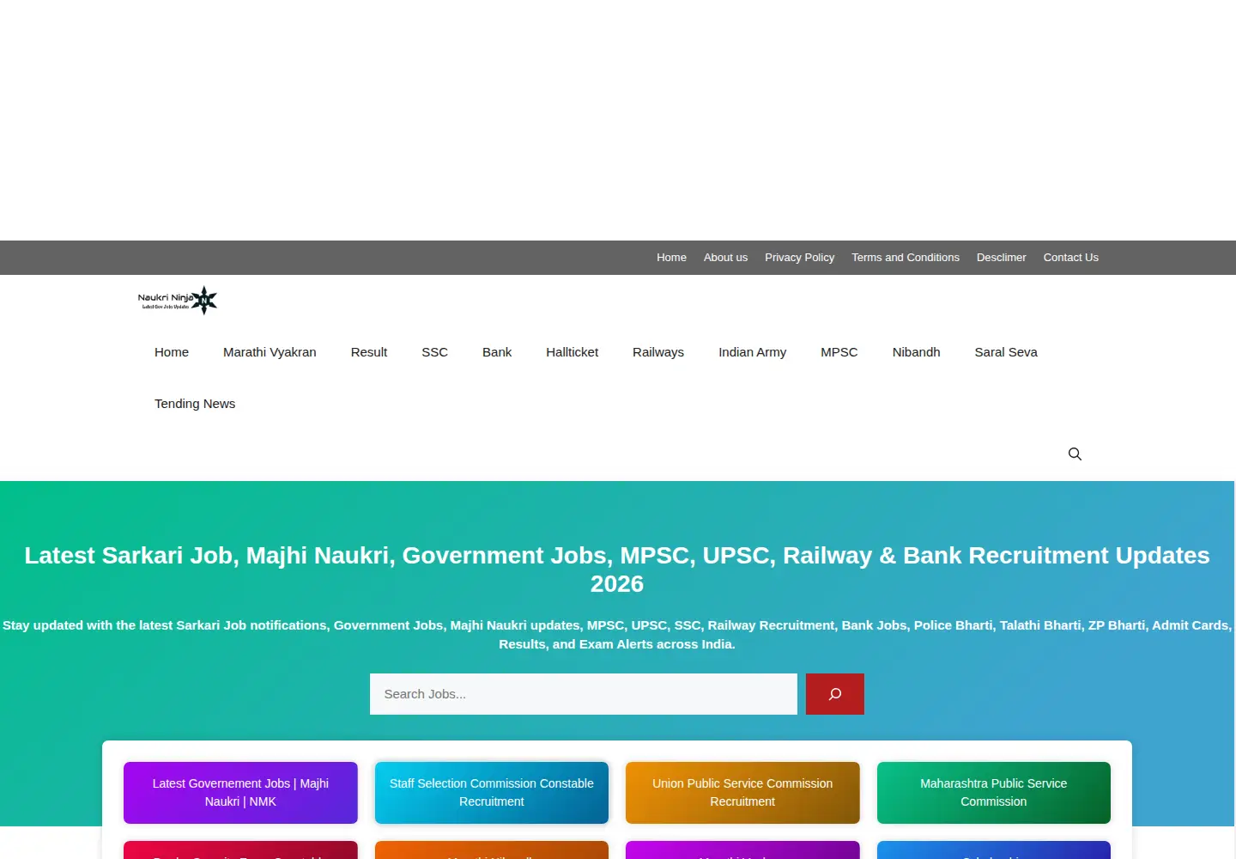
Task: Open the Maharashtra Public Service Commission card
Action: click(994, 793)
